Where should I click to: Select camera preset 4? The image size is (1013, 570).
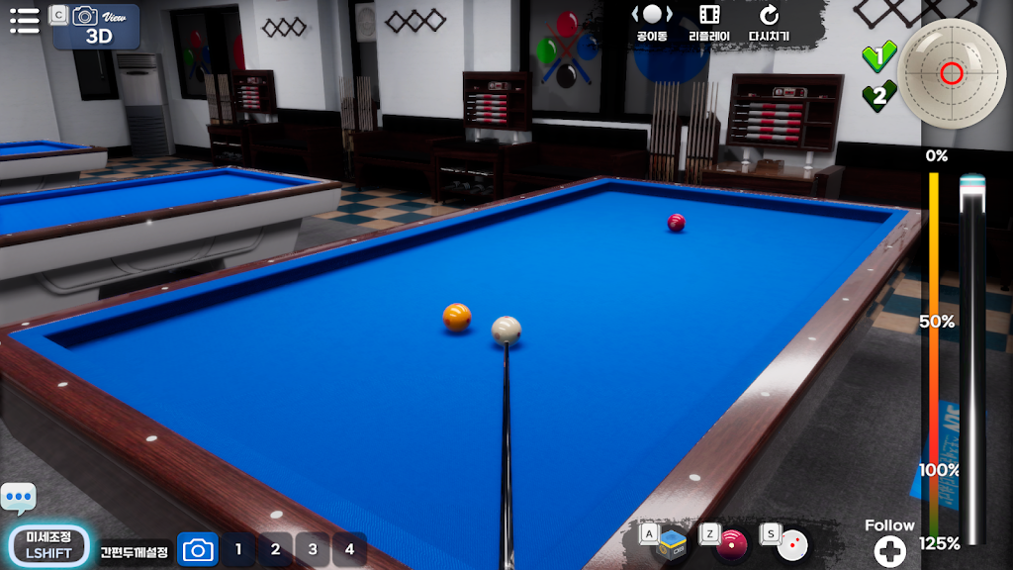(x=349, y=550)
